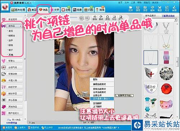Pick the nurse mask with red cross thumbnail
This screenshot has height=131, width=180.
(150, 73)
